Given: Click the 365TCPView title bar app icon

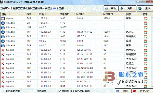Looking at the screenshot, I should click(2, 2).
